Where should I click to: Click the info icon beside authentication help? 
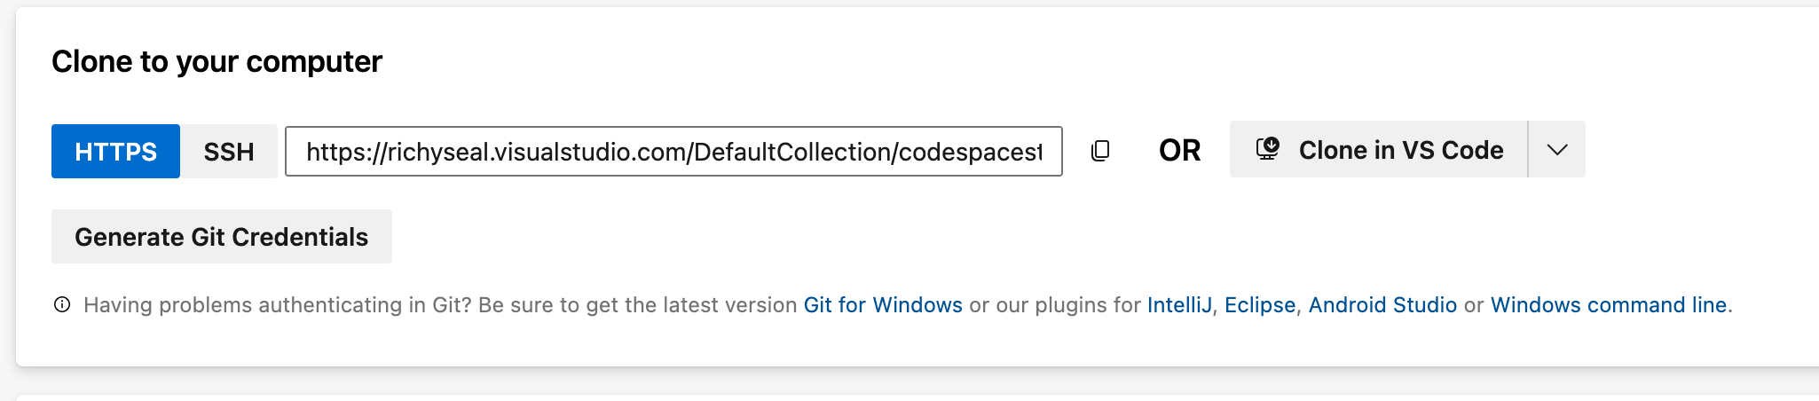pyautogui.click(x=62, y=305)
